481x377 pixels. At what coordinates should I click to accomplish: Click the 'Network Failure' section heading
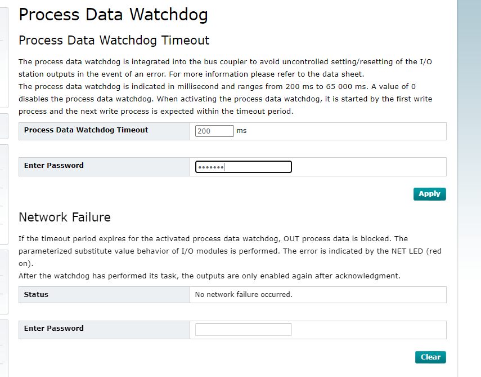coord(65,217)
